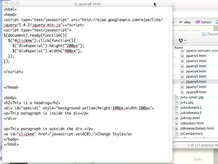Click the jquery2.html file icon
The image size is (218, 164).
coord(182,61)
